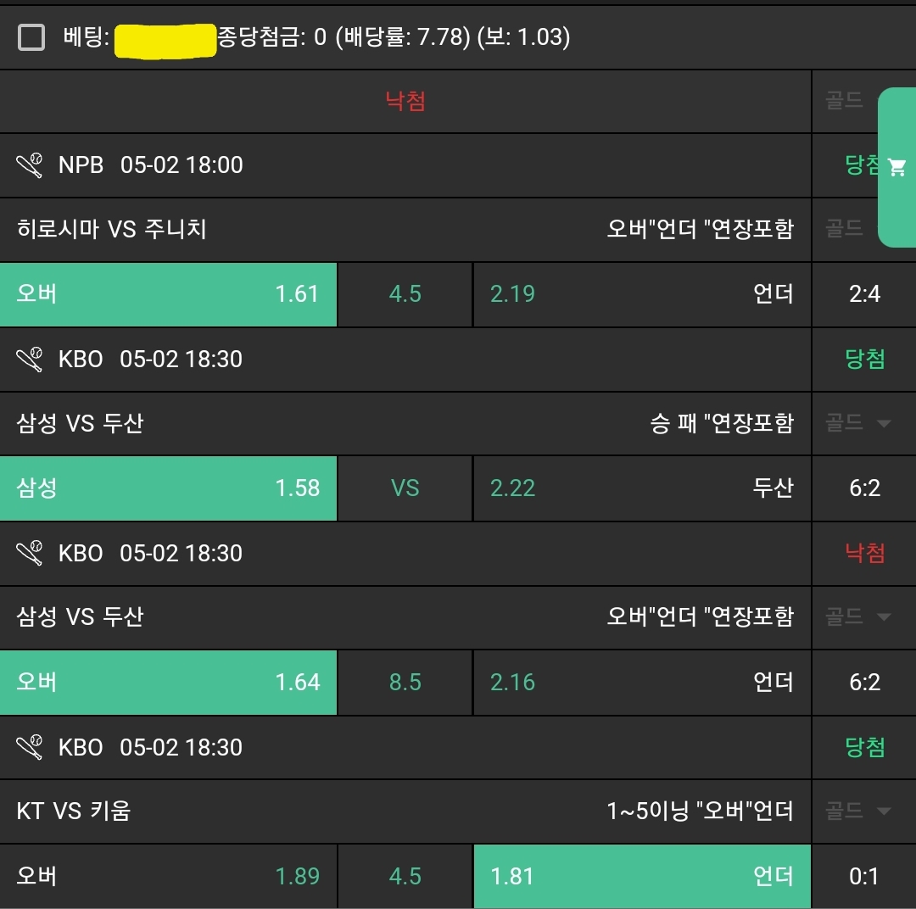Screen dimensions: 916x909
Task: Click the 0:1 score for KT VS 키움
Action: pos(864,876)
